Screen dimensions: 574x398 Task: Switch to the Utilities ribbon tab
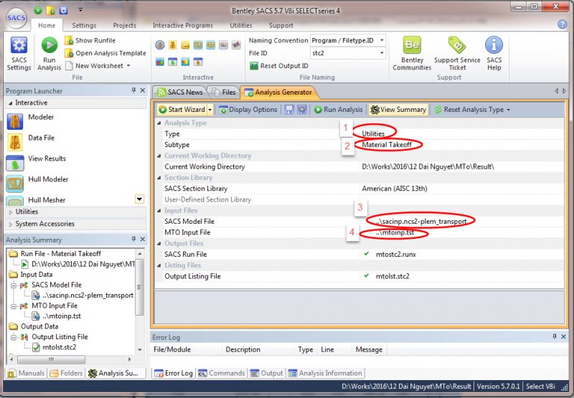[241, 25]
